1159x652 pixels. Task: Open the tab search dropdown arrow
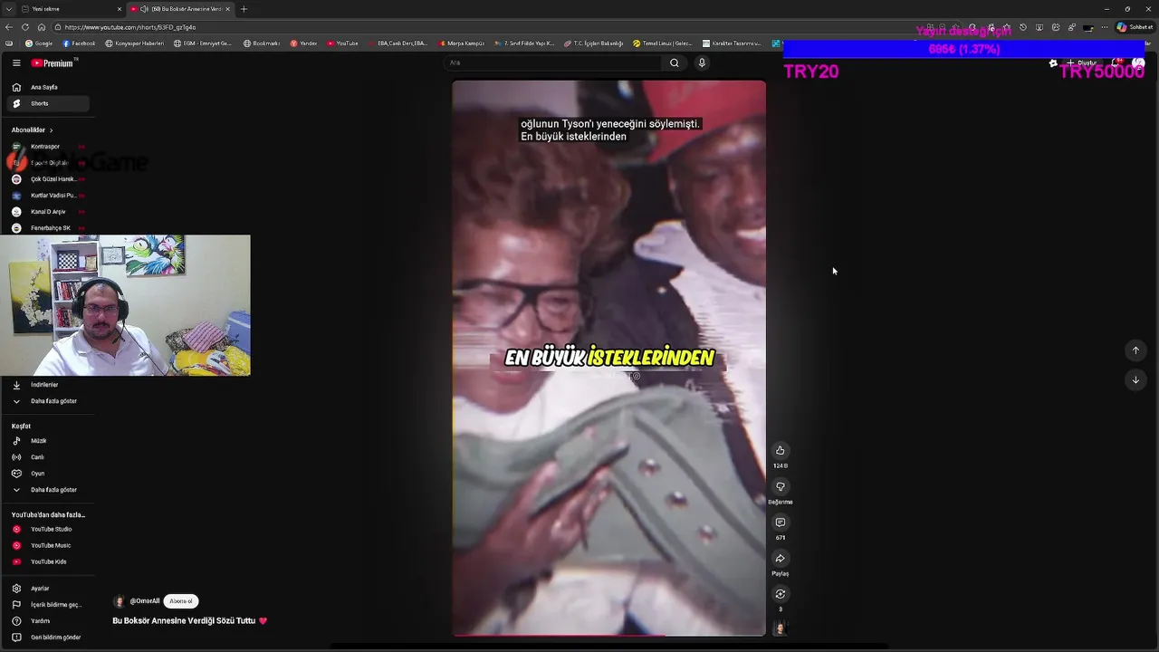pyautogui.click(x=8, y=9)
